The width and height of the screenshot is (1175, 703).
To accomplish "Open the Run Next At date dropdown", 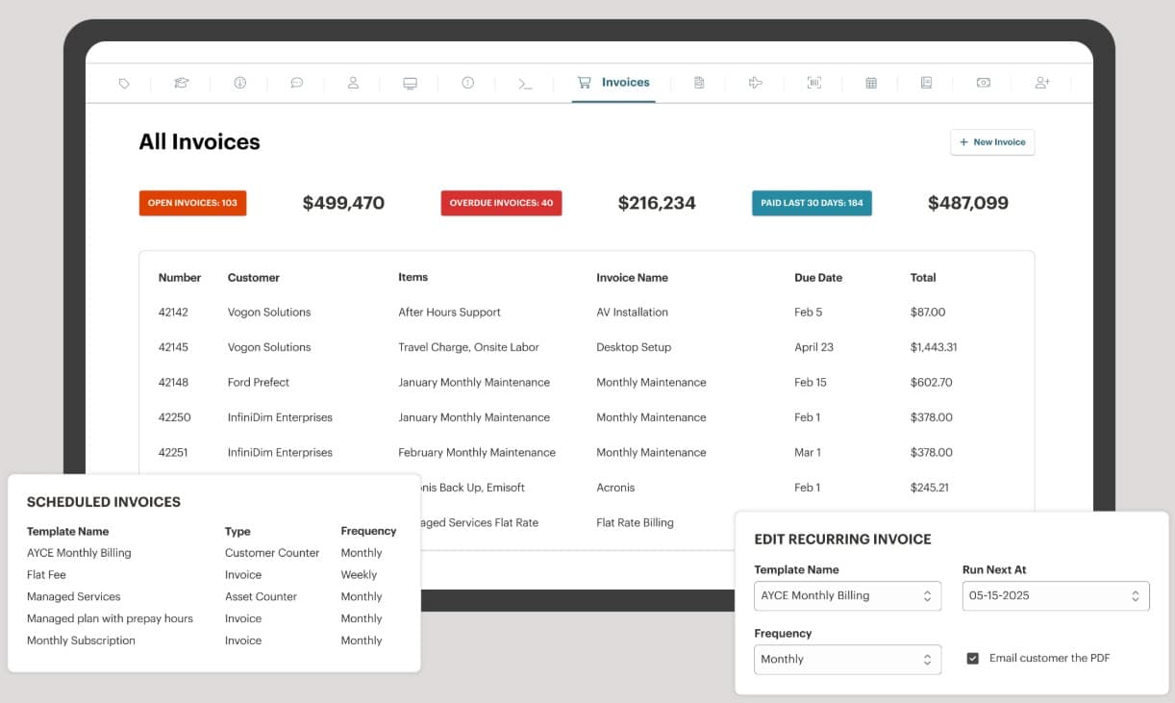I will pyautogui.click(x=1055, y=596).
